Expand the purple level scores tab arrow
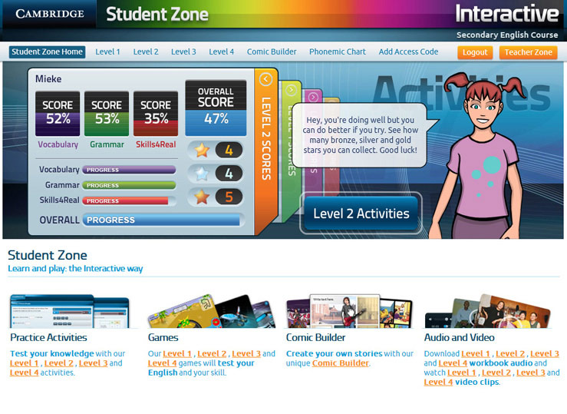Screen dimensions: 567x414 (x=314, y=97)
